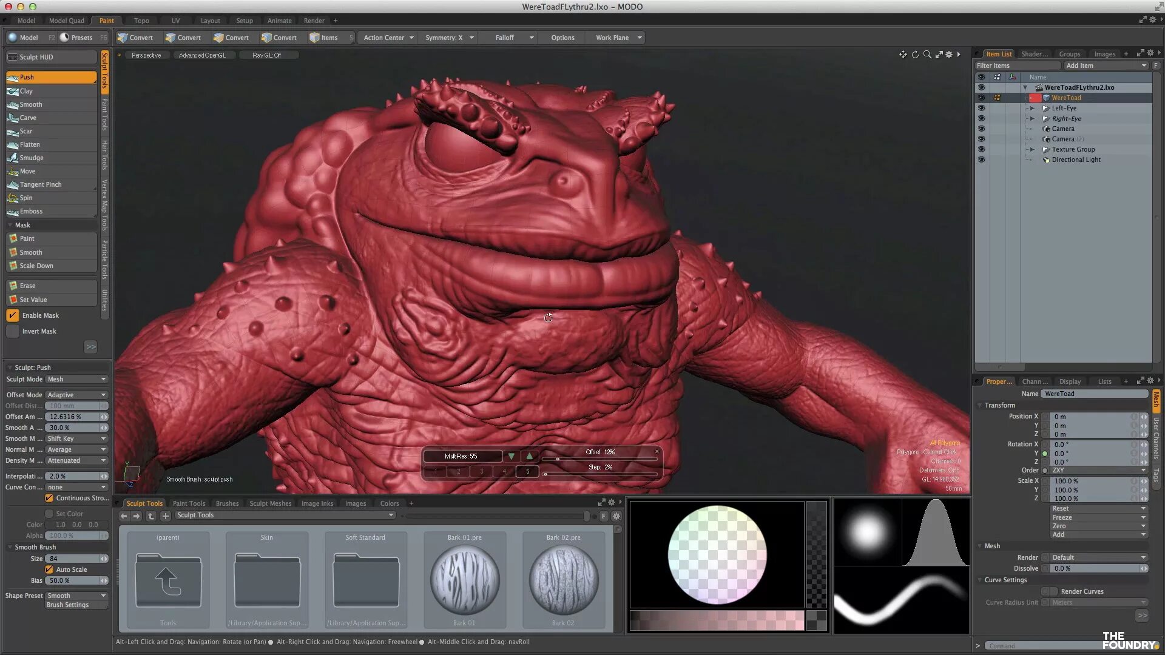Select the Push sculpt tool
Image resolution: width=1165 pixels, height=655 pixels.
pyautogui.click(x=51, y=77)
